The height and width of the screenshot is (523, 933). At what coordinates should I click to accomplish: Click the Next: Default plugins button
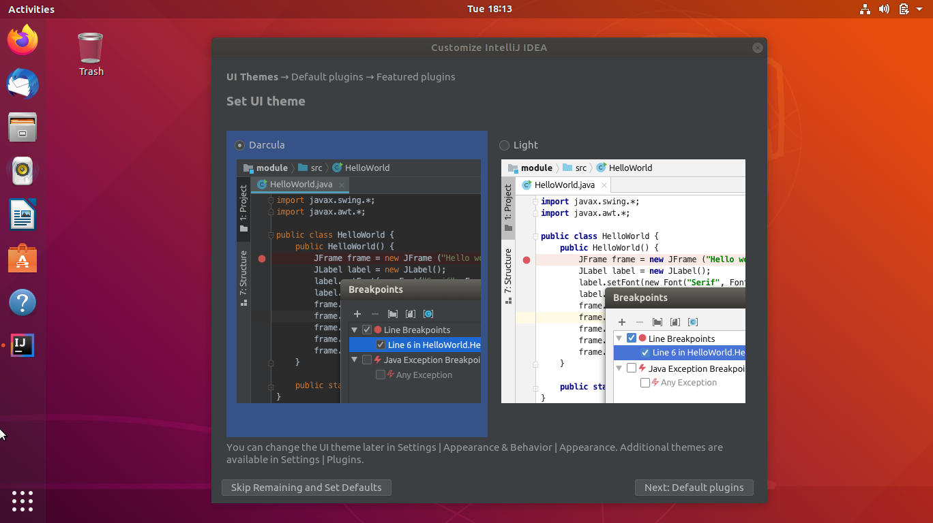(694, 488)
